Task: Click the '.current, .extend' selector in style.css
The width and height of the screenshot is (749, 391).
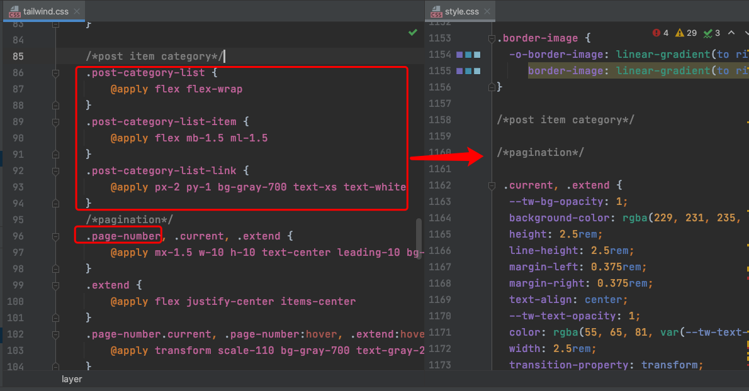Action: coord(556,185)
